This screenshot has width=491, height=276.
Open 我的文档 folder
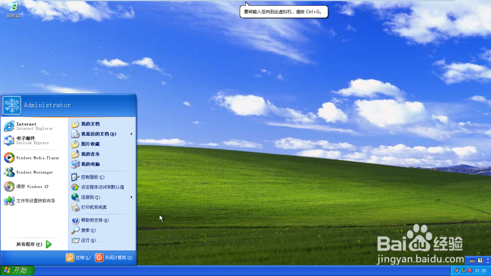point(103,124)
